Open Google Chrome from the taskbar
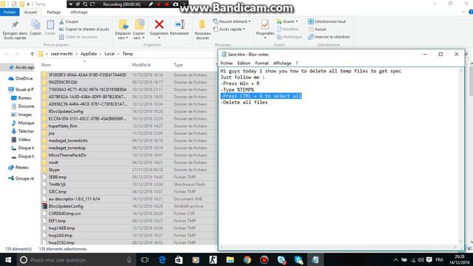This screenshot has height=266, width=473. [247, 259]
